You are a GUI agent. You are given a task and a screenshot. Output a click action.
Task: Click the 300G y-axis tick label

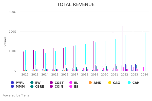(x=12, y=12)
